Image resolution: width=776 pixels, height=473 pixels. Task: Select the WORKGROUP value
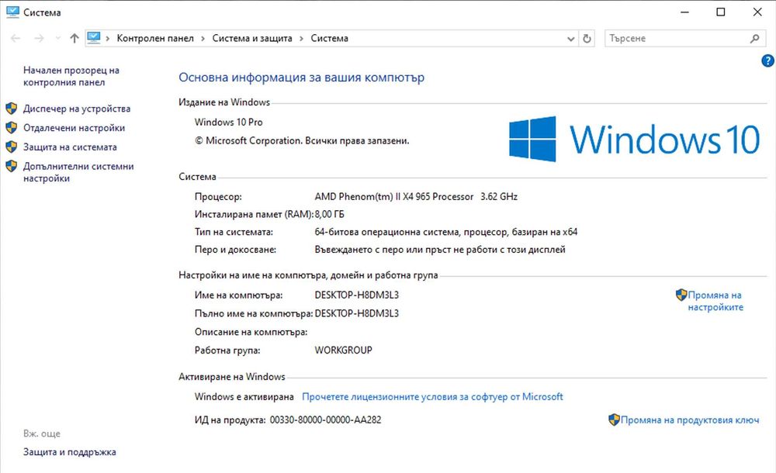tap(344, 350)
